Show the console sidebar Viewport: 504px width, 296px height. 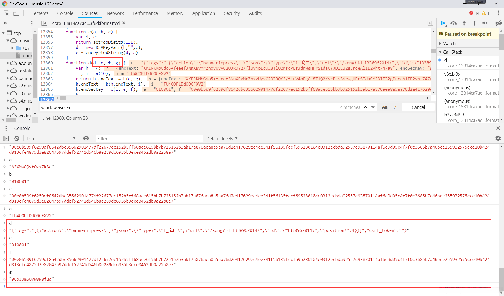point(6,139)
